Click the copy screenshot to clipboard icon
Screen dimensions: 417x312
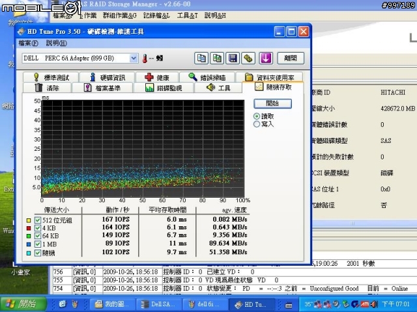pos(217,58)
